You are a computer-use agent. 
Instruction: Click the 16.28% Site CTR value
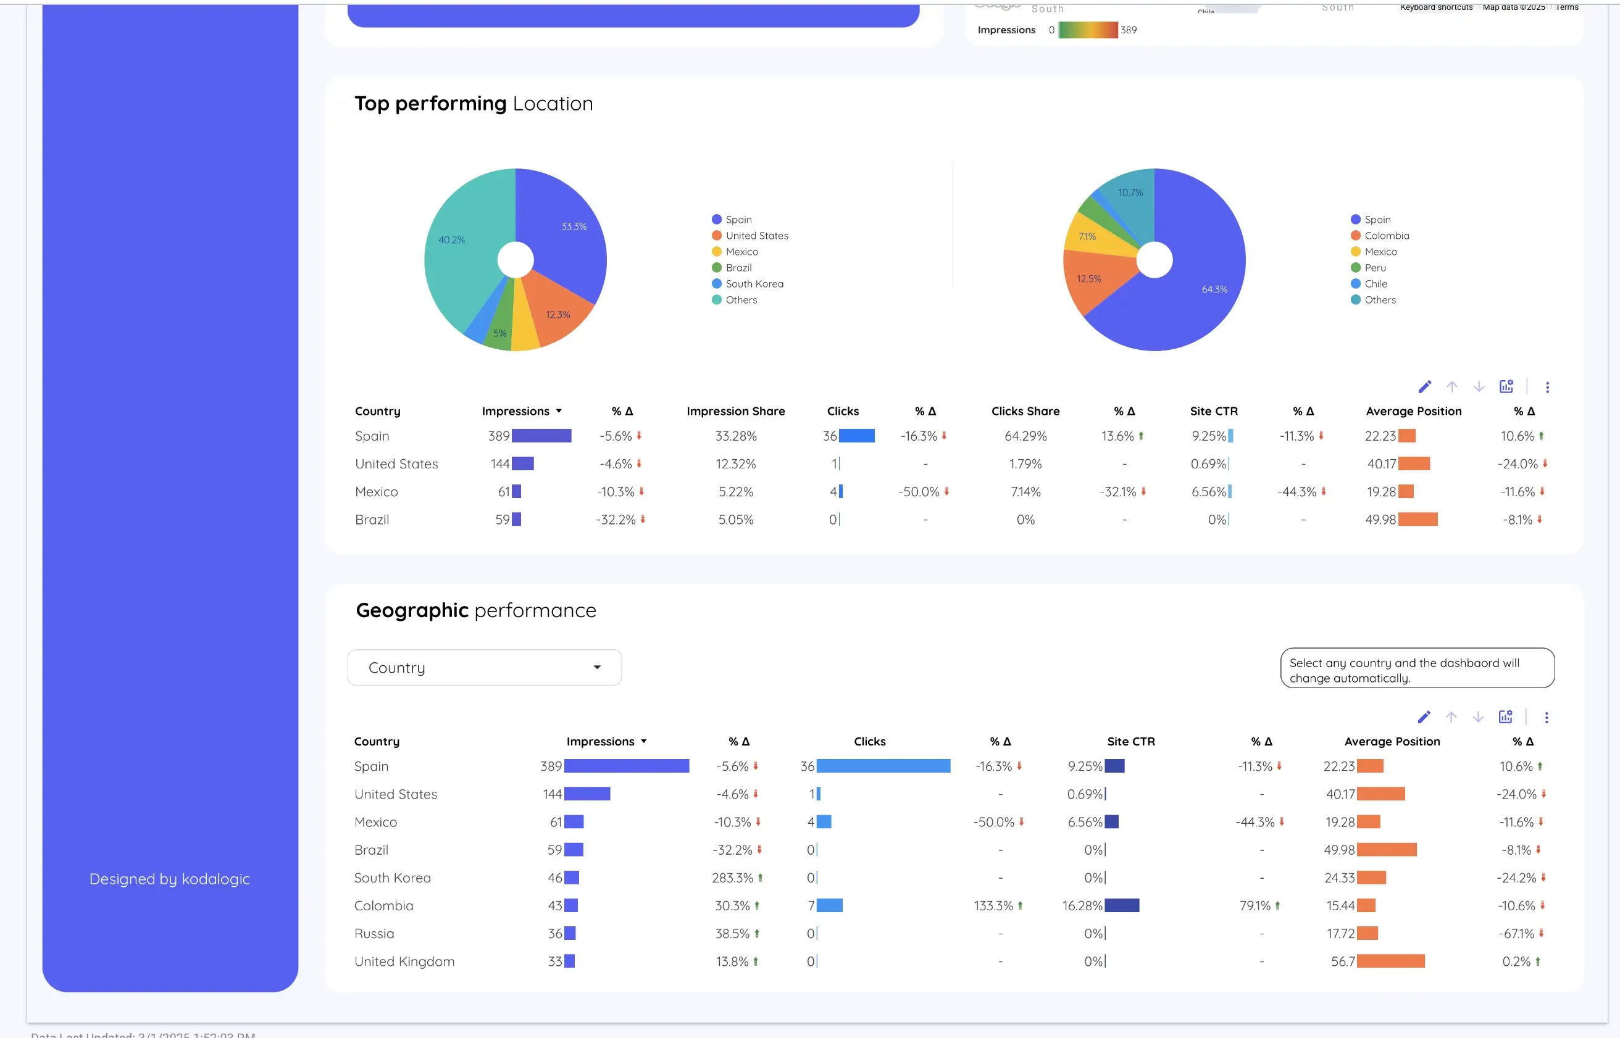pos(1082,906)
